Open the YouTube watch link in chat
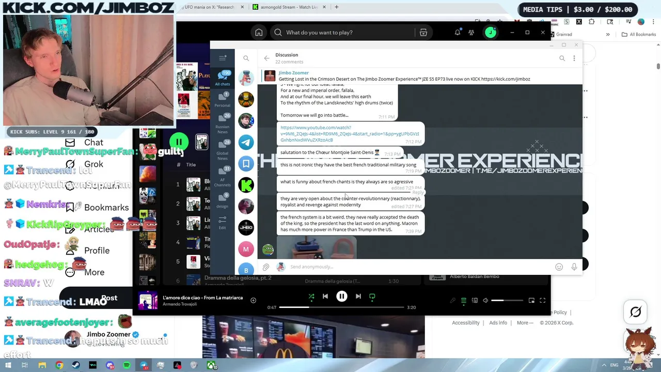The width and height of the screenshot is (661, 372). (x=350, y=134)
